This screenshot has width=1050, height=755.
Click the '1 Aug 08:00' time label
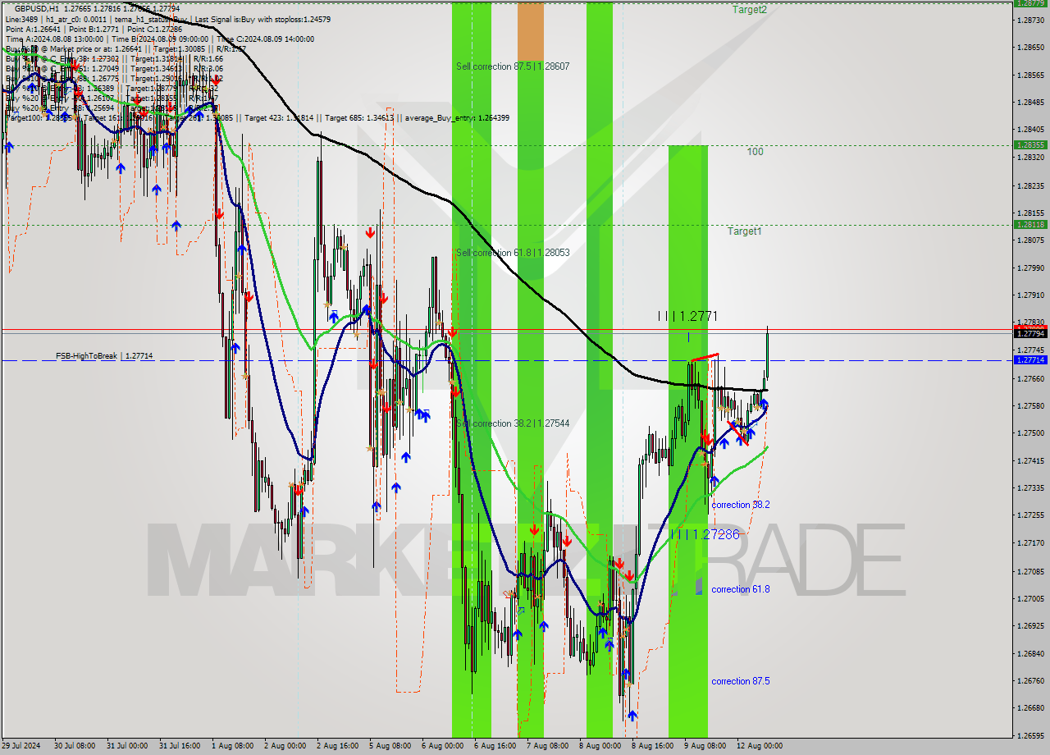tap(233, 746)
